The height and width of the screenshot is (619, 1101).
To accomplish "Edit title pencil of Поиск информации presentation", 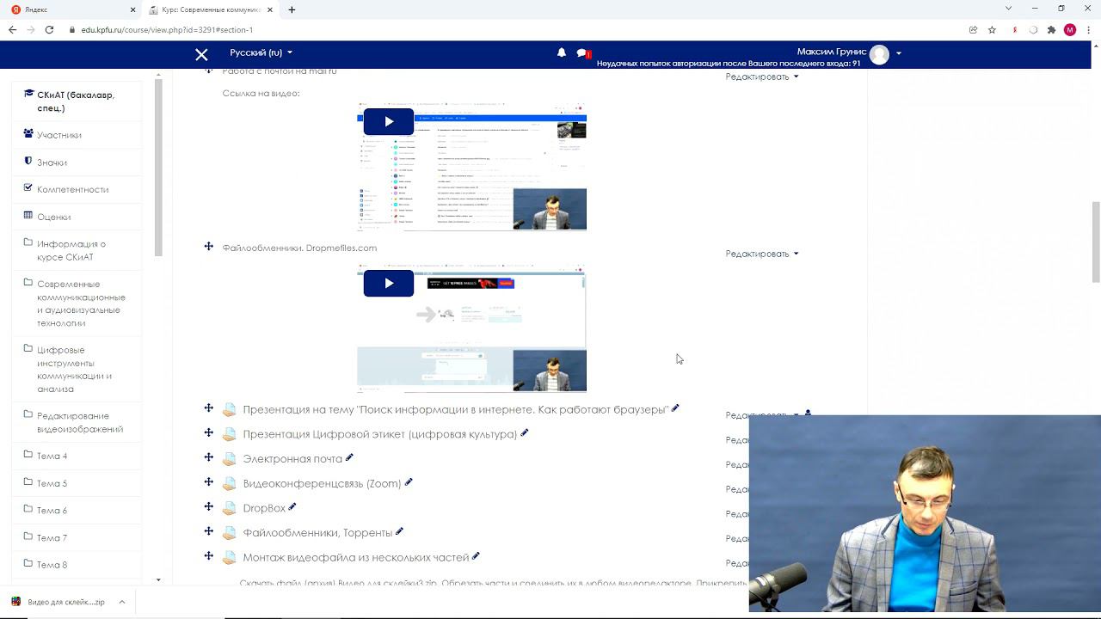I will [x=675, y=408].
